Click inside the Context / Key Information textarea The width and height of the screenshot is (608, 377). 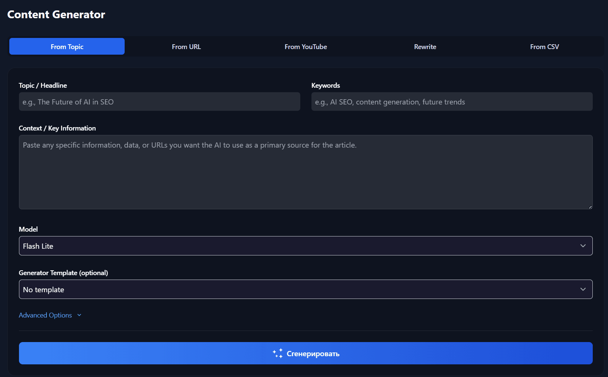(305, 172)
